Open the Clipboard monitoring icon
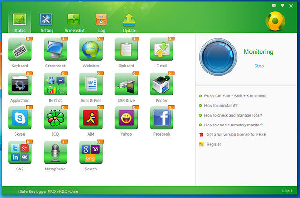The width and height of the screenshot is (300, 198). tap(126, 50)
